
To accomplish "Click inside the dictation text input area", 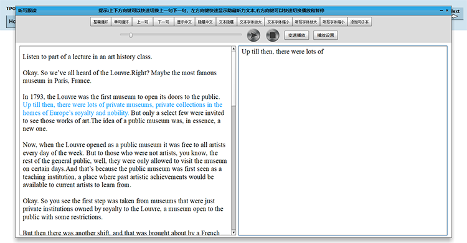I will pyautogui.click(x=343, y=140).
